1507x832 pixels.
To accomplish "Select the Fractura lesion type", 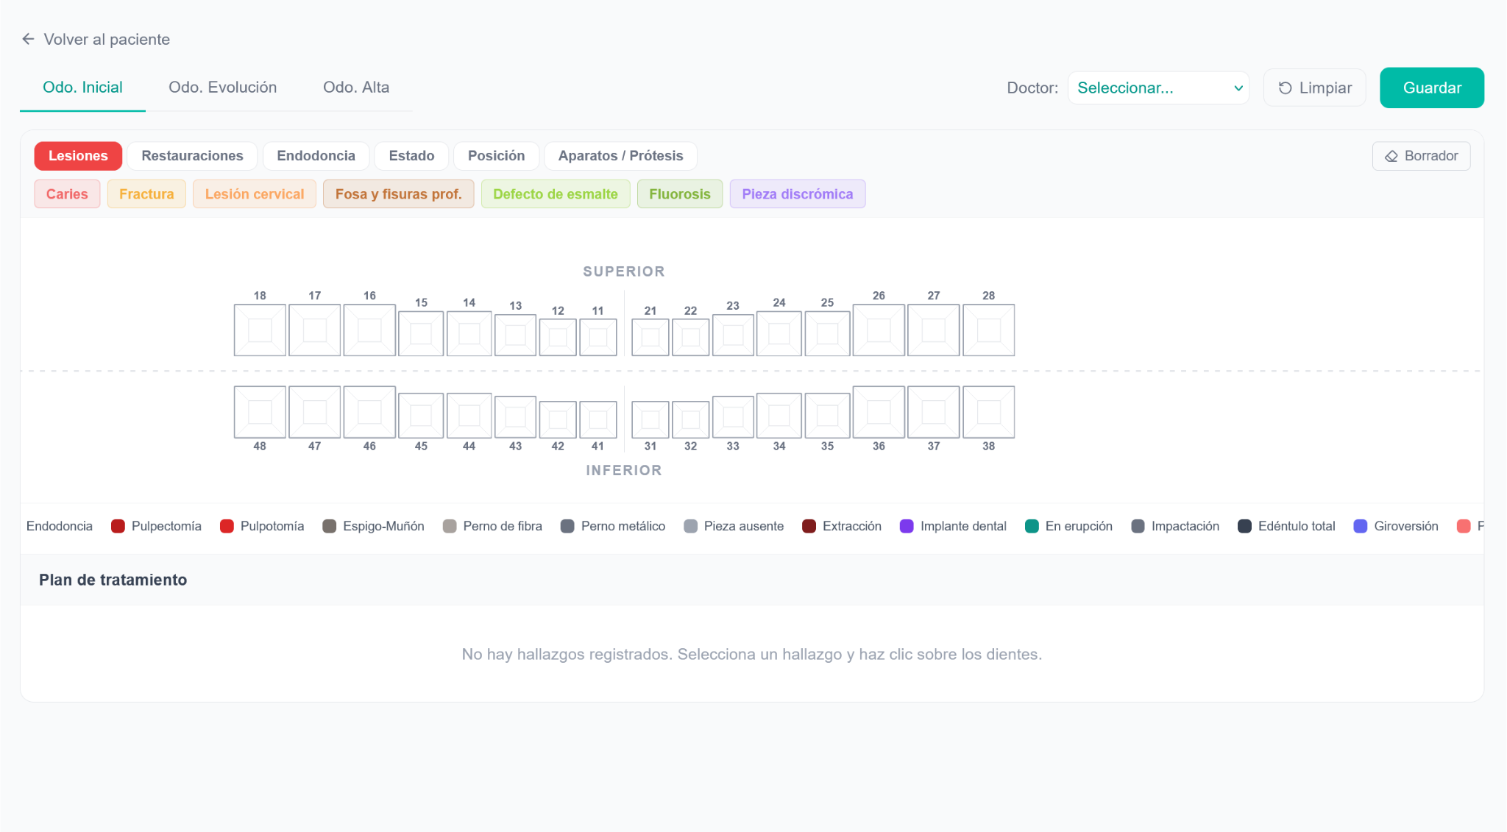I will (146, 194).
